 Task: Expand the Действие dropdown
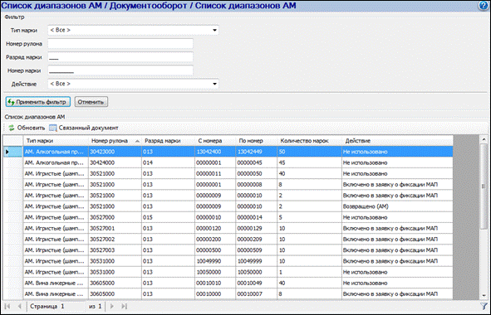click(x=214, y=84)
